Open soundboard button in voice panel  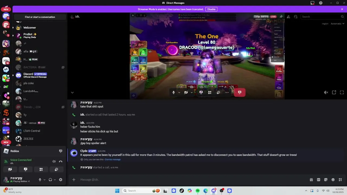click(x=56, y=169)
